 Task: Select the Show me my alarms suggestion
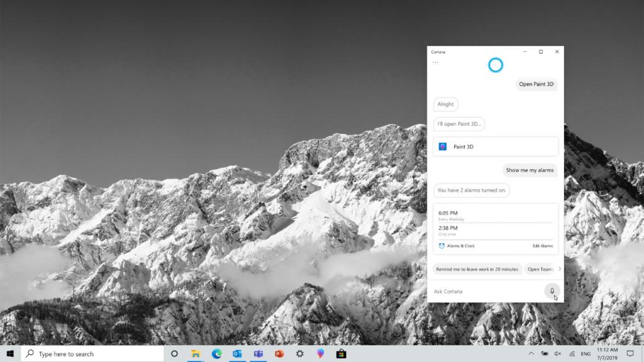(530, 170)
